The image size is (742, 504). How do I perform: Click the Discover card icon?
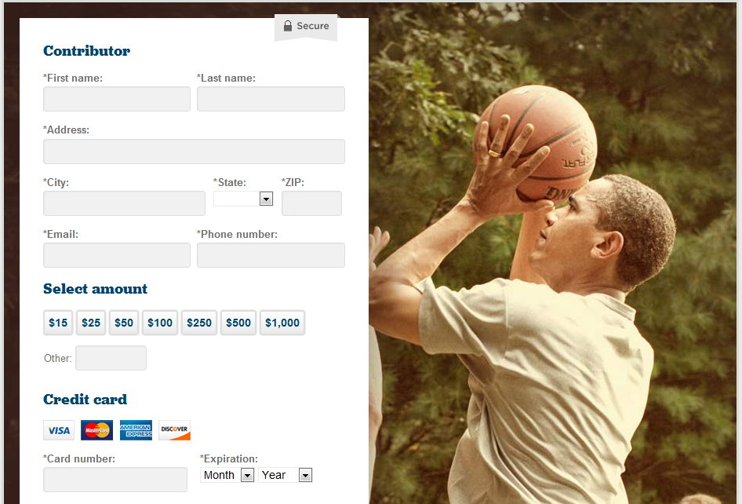click(174, 430)
